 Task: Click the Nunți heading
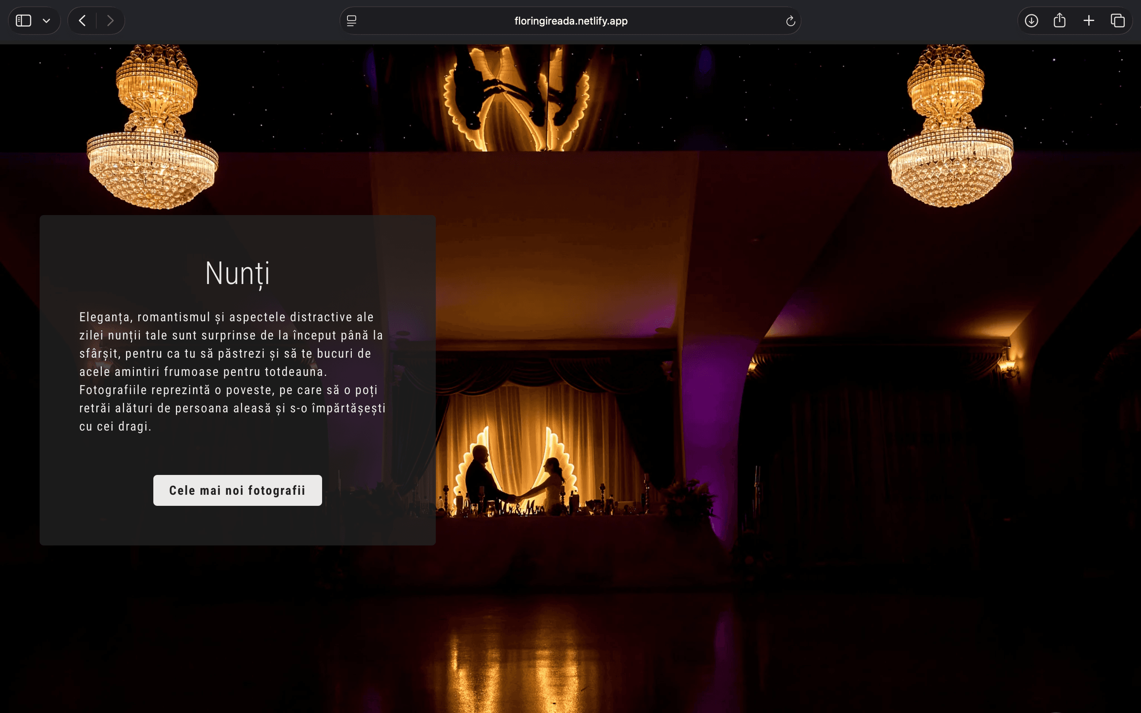pyautogui.click(x=237, y=273)
